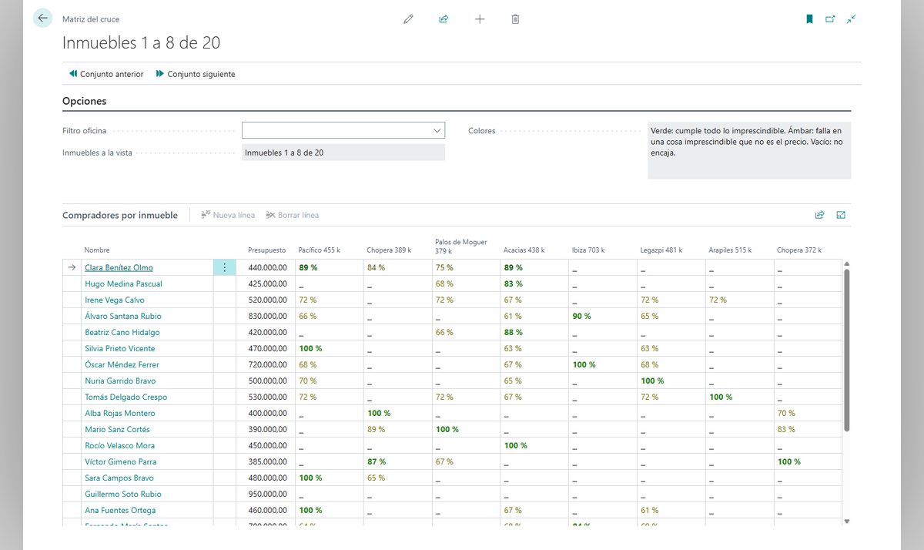Viewport: 924px width, 550px height.
Task: Click the Arapiles 515 k column header
Action: pyautogui.click(x=730, y=250)
